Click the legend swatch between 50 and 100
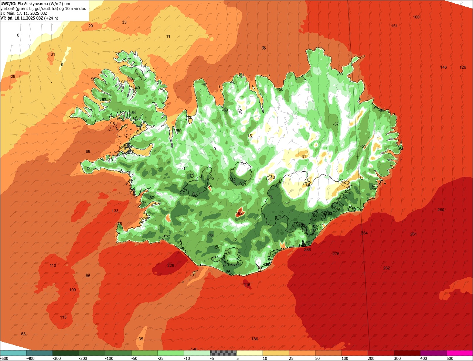Image resolution: width=473 pixels, height=361 pixels. point(328,353)
